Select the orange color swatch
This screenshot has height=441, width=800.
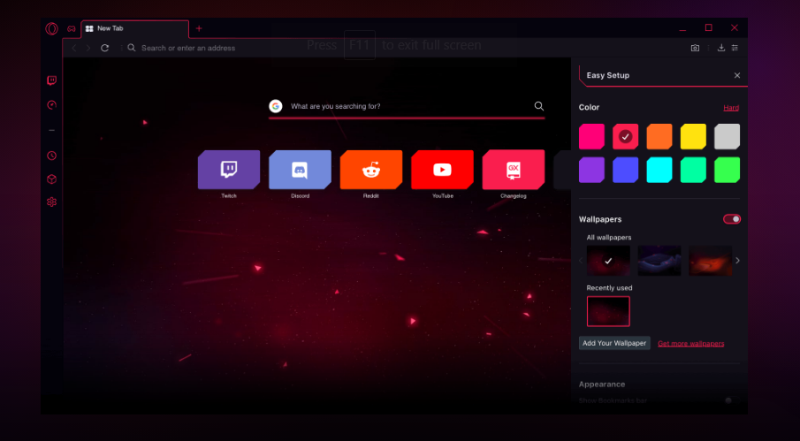click(659, 137)
